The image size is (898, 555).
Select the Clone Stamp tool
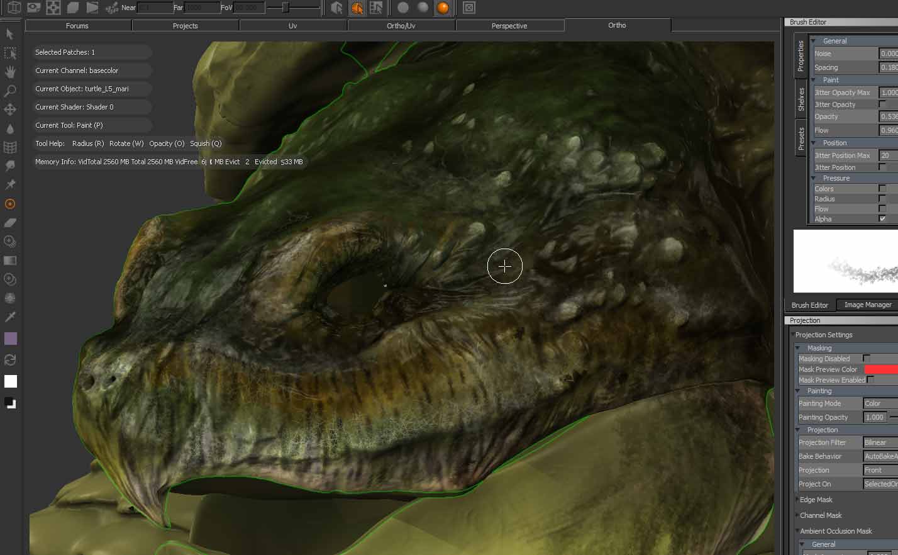[10, 242]
